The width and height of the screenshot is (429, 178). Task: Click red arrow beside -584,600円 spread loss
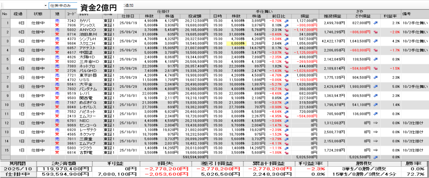pyautogui.click(x=375, y=68)
